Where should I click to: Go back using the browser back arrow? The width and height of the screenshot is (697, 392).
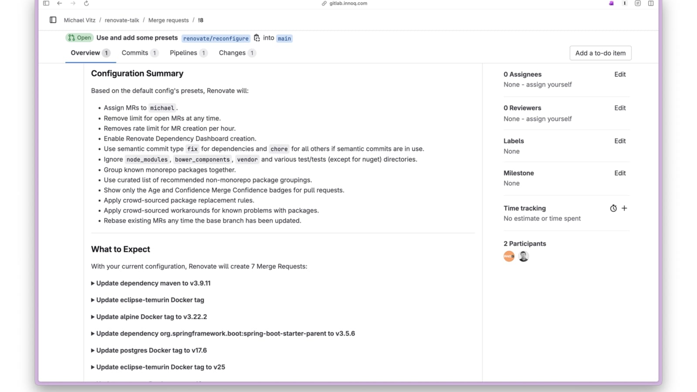(x=60, y=3)
